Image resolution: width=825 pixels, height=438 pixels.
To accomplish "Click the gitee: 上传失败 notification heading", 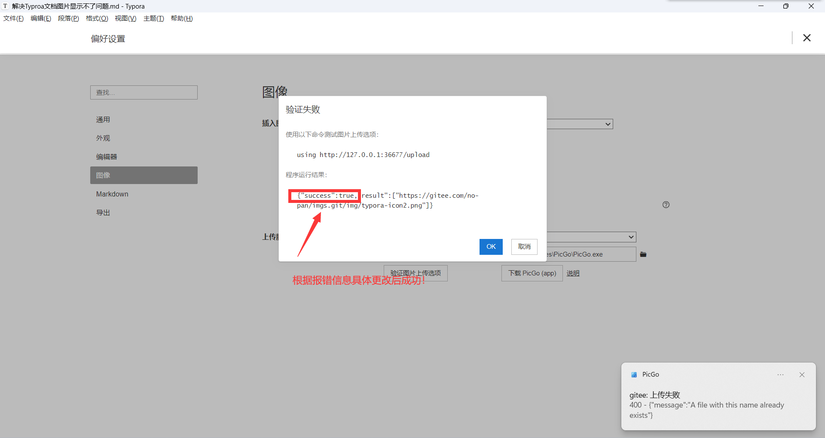I will 655,395.
